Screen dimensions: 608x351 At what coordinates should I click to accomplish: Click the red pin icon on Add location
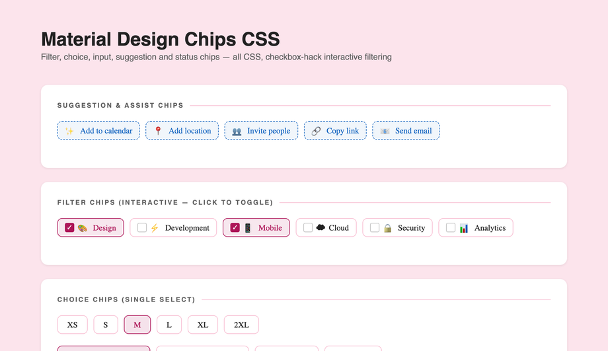point(158,131)
